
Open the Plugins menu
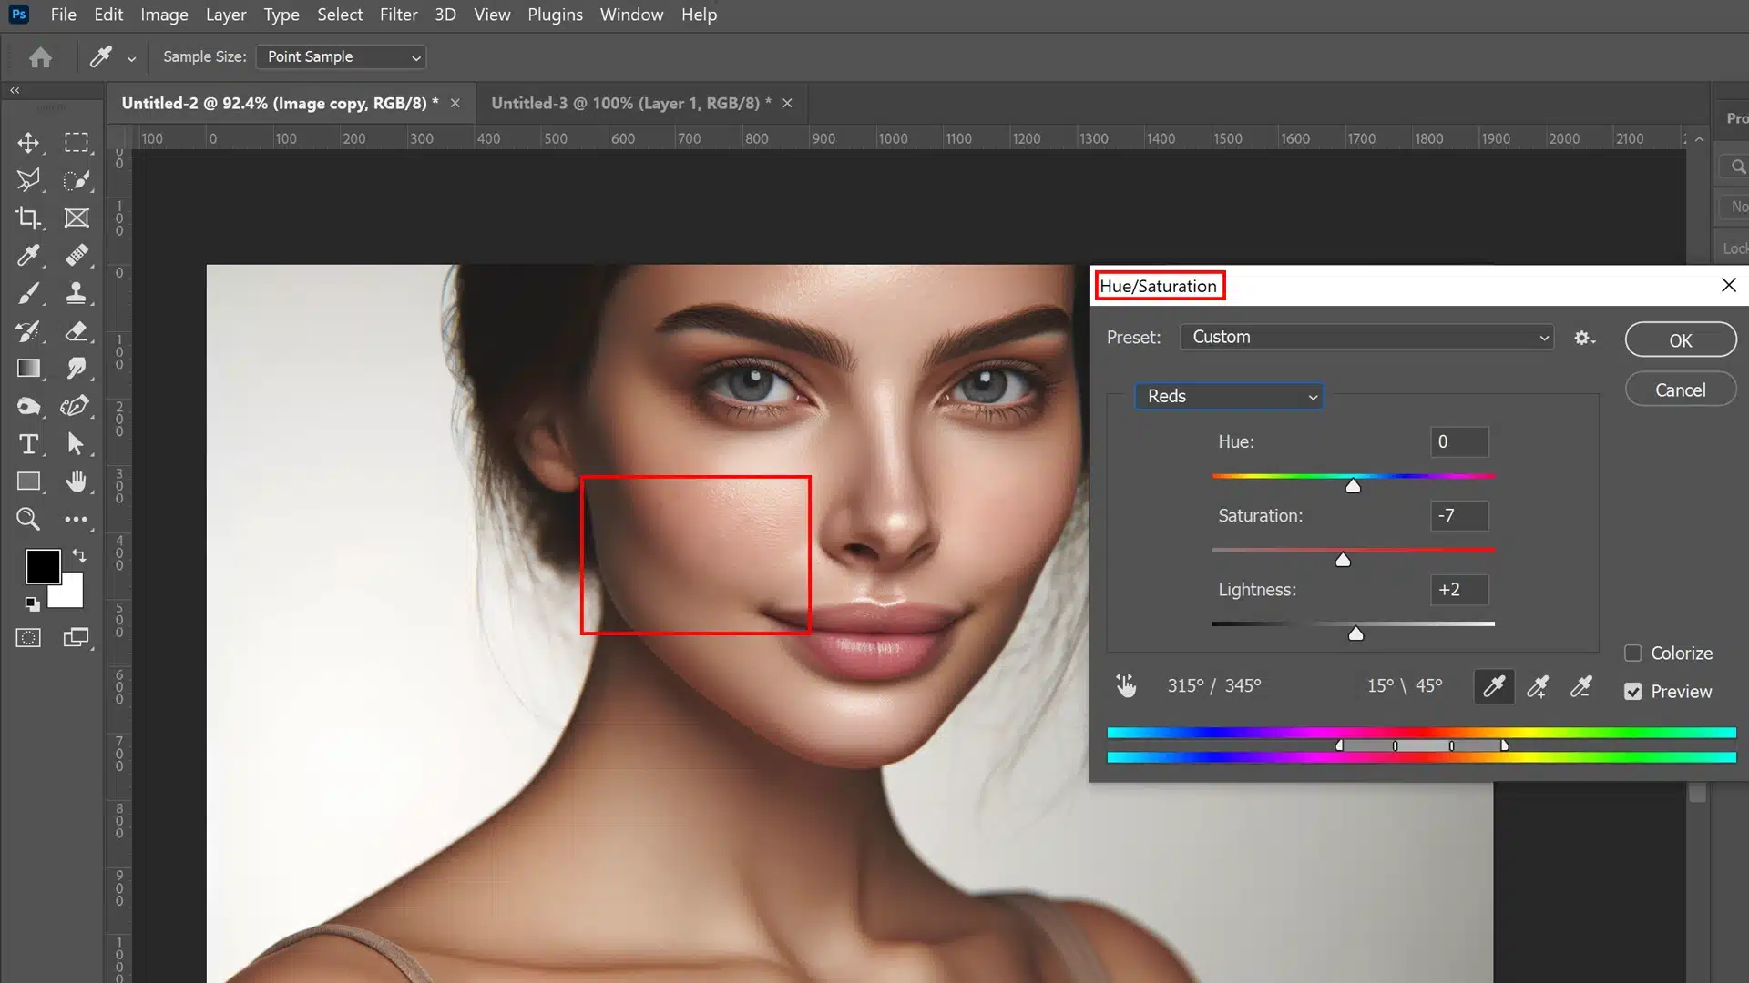(555, 15)
